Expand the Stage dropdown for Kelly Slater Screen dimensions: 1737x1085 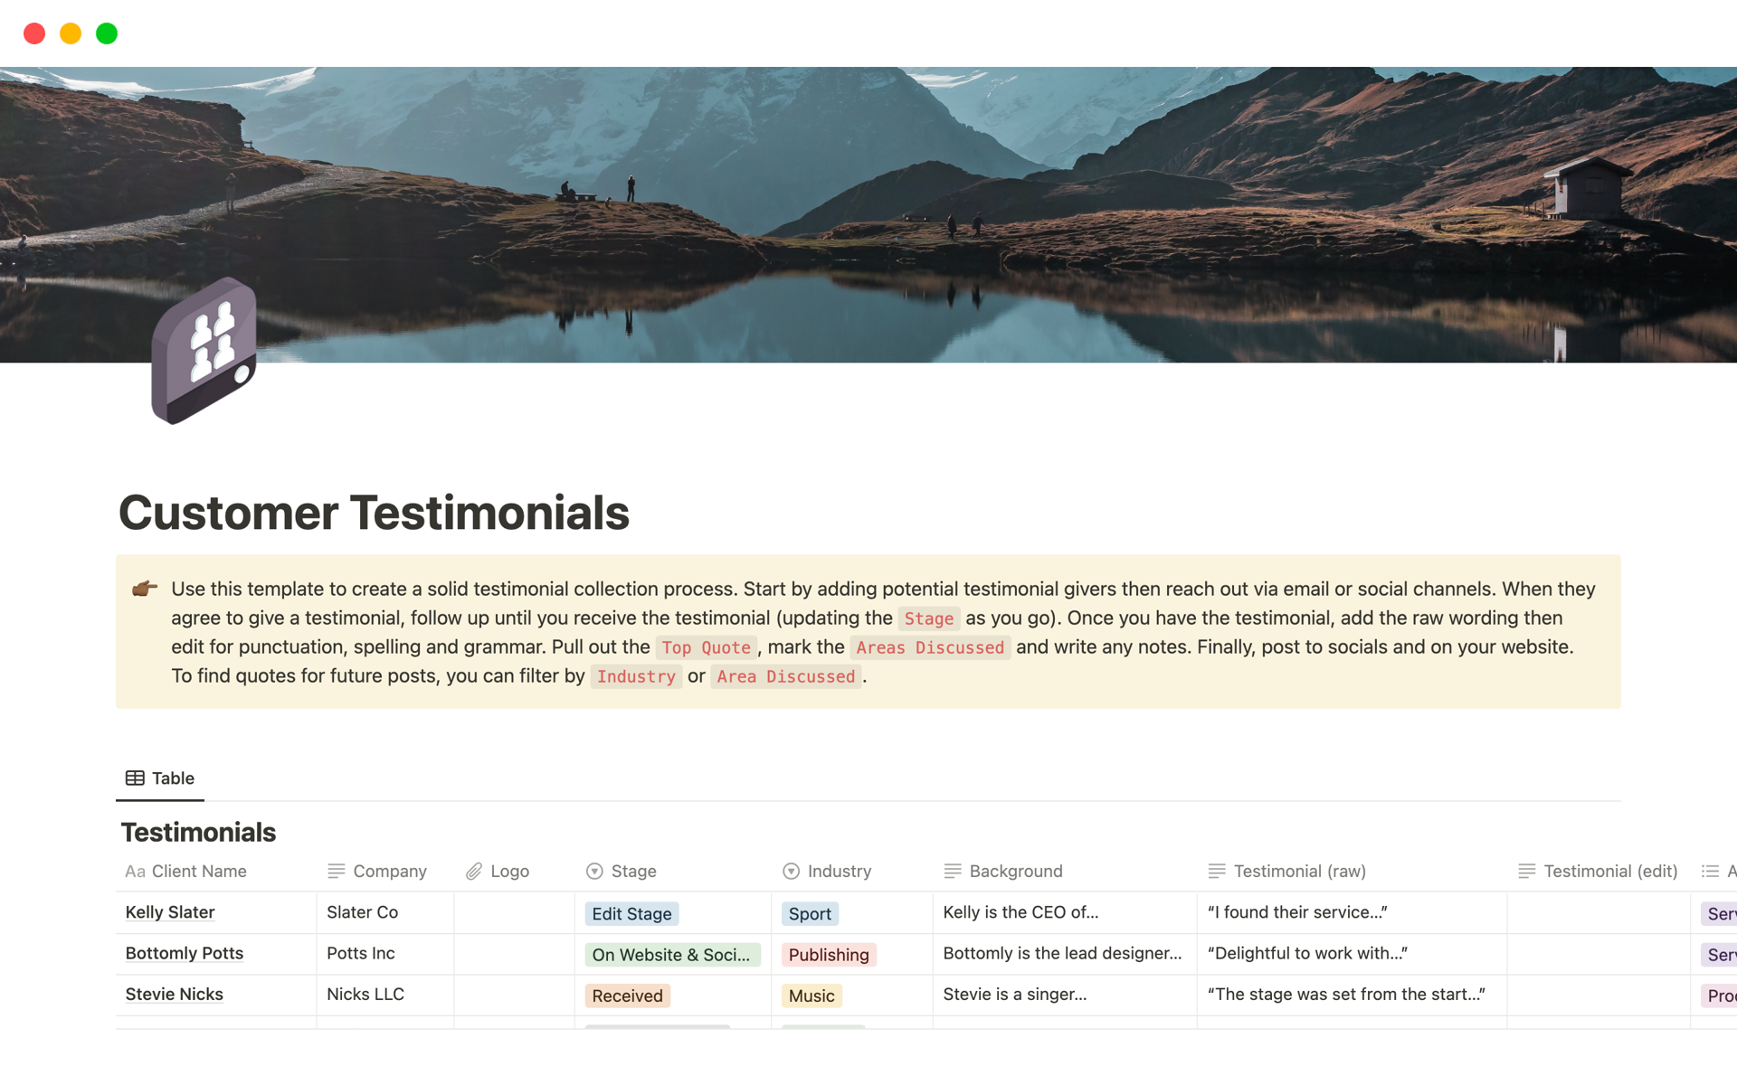[x=631, y=912]
